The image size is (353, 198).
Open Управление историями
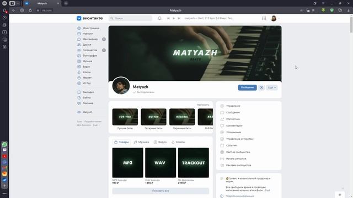tap(239, 139)
